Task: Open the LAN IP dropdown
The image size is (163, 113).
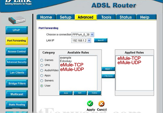Action: point(81,41)
